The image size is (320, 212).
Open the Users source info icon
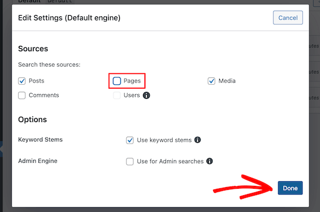point(146,95)
